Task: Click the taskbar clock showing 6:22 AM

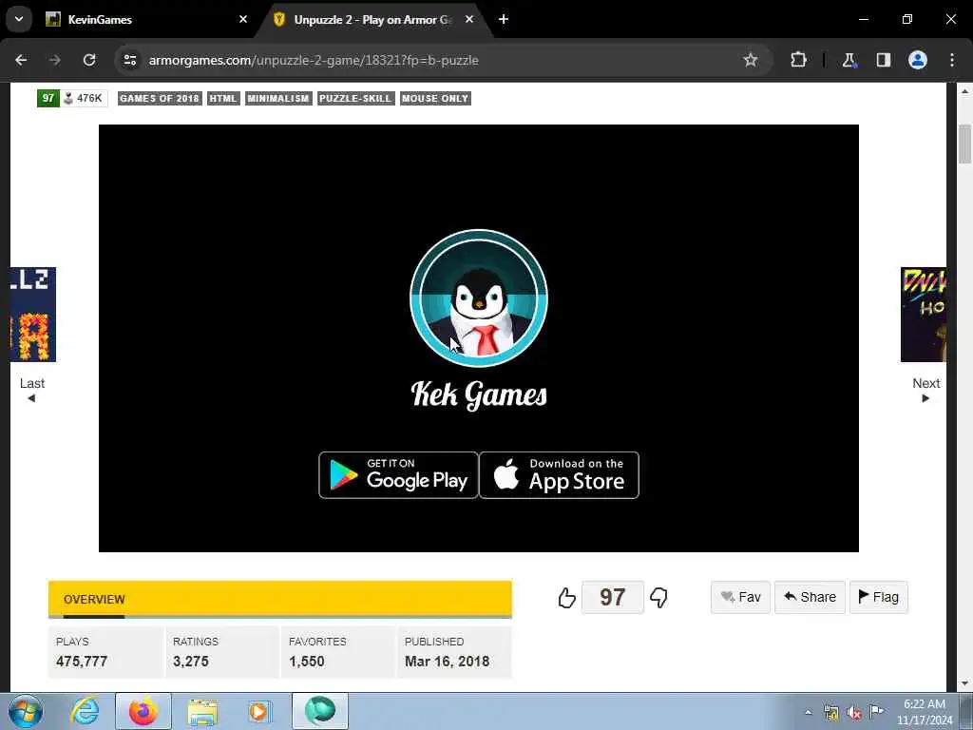Action: click(924, 712)
